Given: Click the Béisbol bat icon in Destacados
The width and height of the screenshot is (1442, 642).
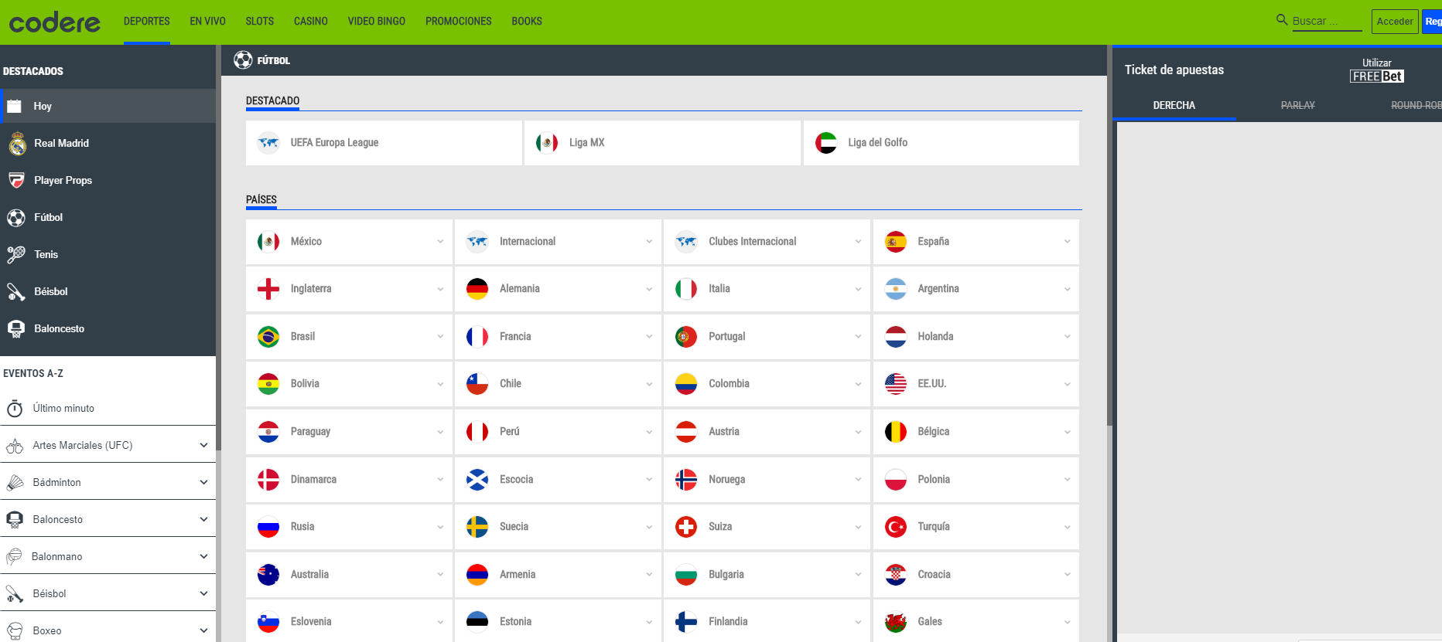Looking at the screenshot, I should tap(16, 291).
